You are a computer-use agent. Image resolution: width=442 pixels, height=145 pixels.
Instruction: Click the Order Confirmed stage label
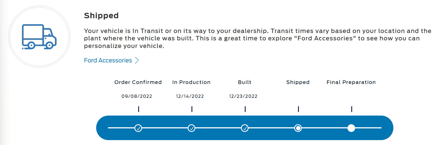[138, 82]
